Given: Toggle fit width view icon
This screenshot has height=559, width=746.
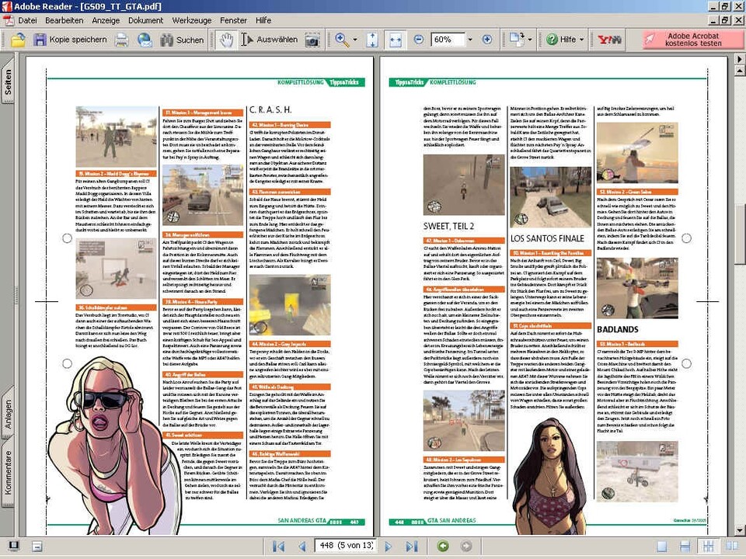Looking at the screenshot, I should point(396,40).
